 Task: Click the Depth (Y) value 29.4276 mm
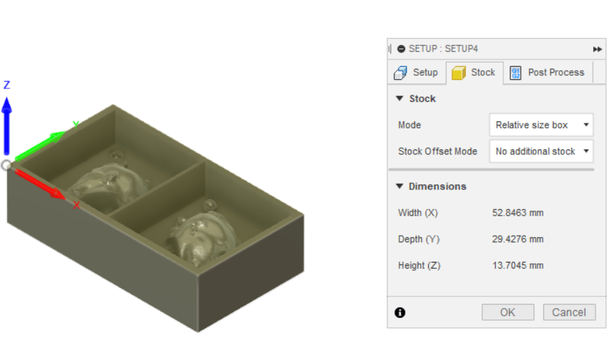(x=518, y=239)
